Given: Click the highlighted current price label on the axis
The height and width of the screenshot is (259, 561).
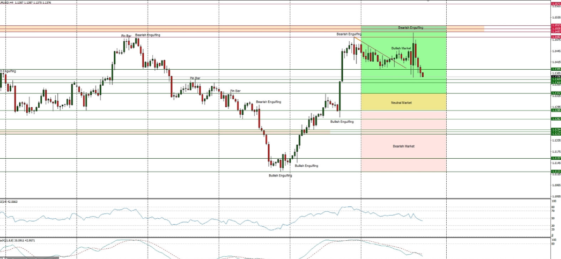Looking at the screenshot, I should [556, 77].
